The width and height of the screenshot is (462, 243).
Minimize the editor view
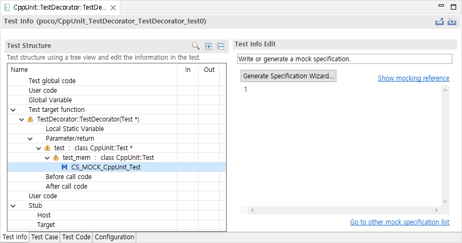tap(441, 5)
